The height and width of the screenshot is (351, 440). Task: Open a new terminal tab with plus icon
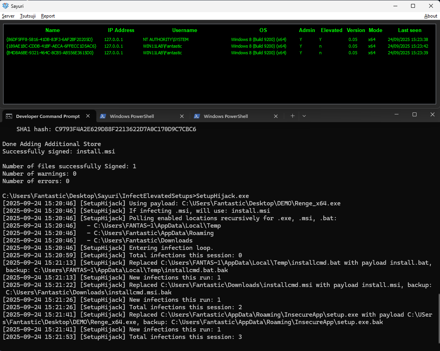[292, 116]
